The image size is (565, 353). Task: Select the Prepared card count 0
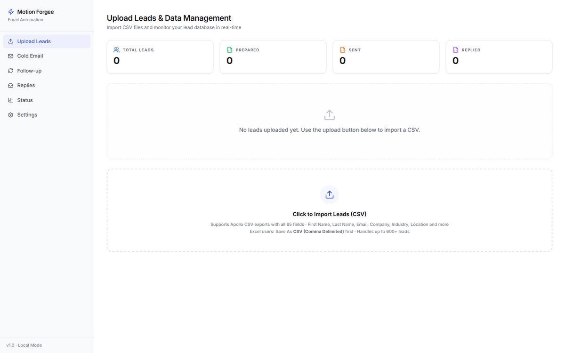coord(230,61)
